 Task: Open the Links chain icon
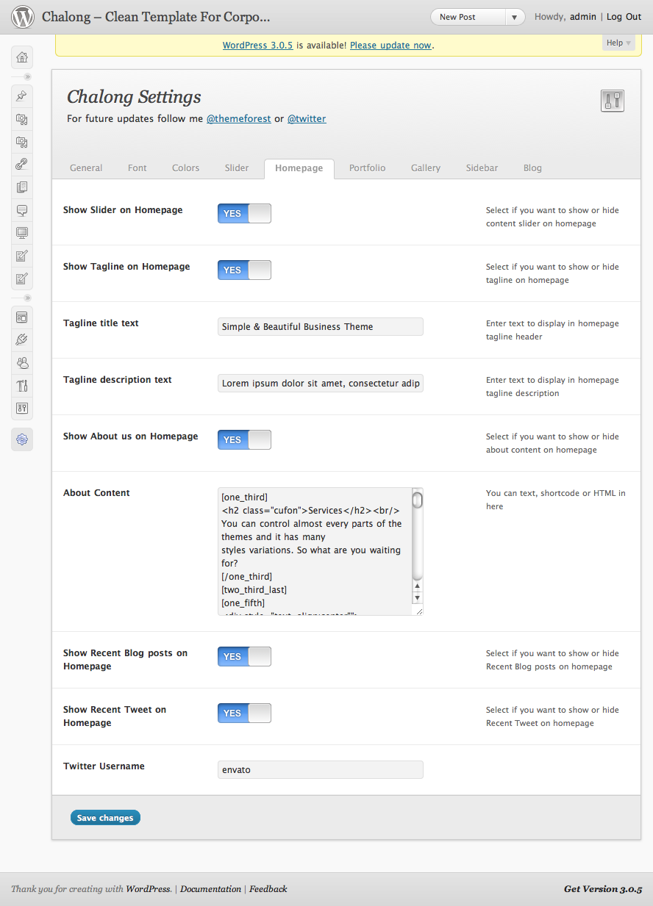point(22,164)
